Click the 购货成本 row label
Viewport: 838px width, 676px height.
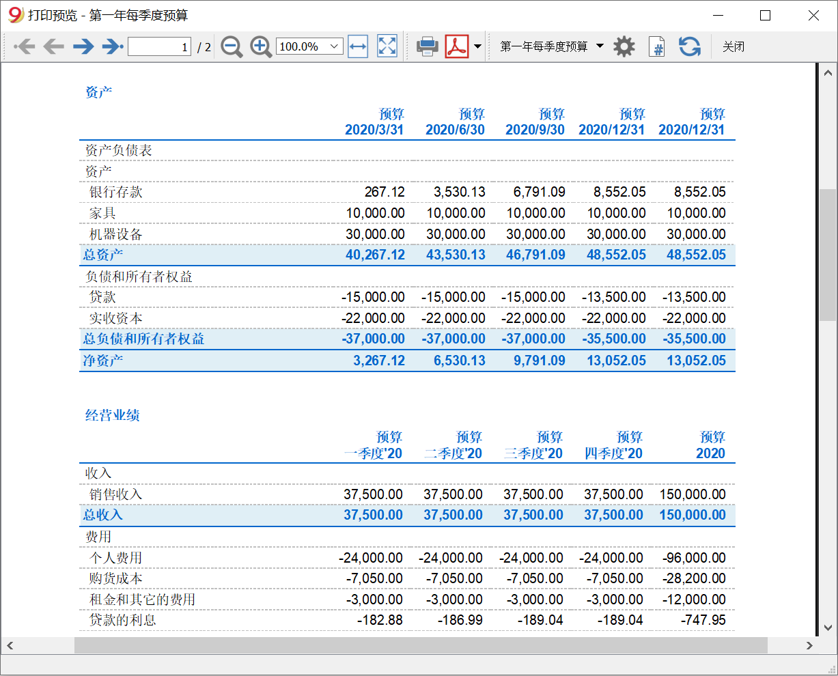click(x=115, y=578)
